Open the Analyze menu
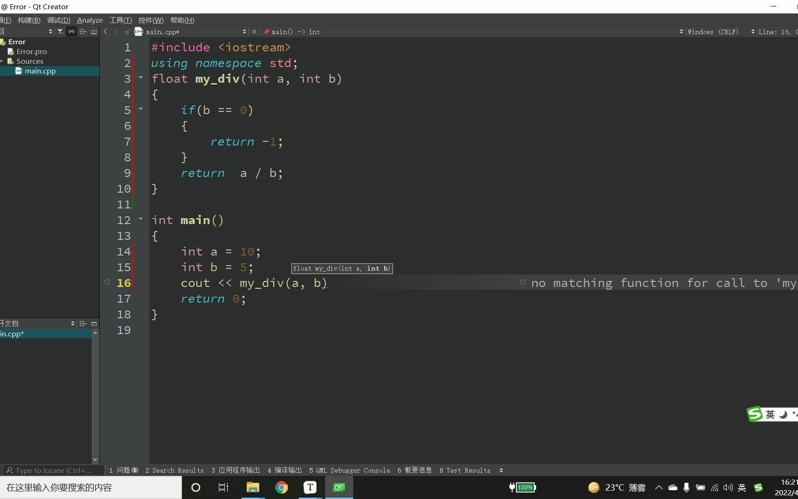Screen dimensions: 798x499 coord(90,20)
